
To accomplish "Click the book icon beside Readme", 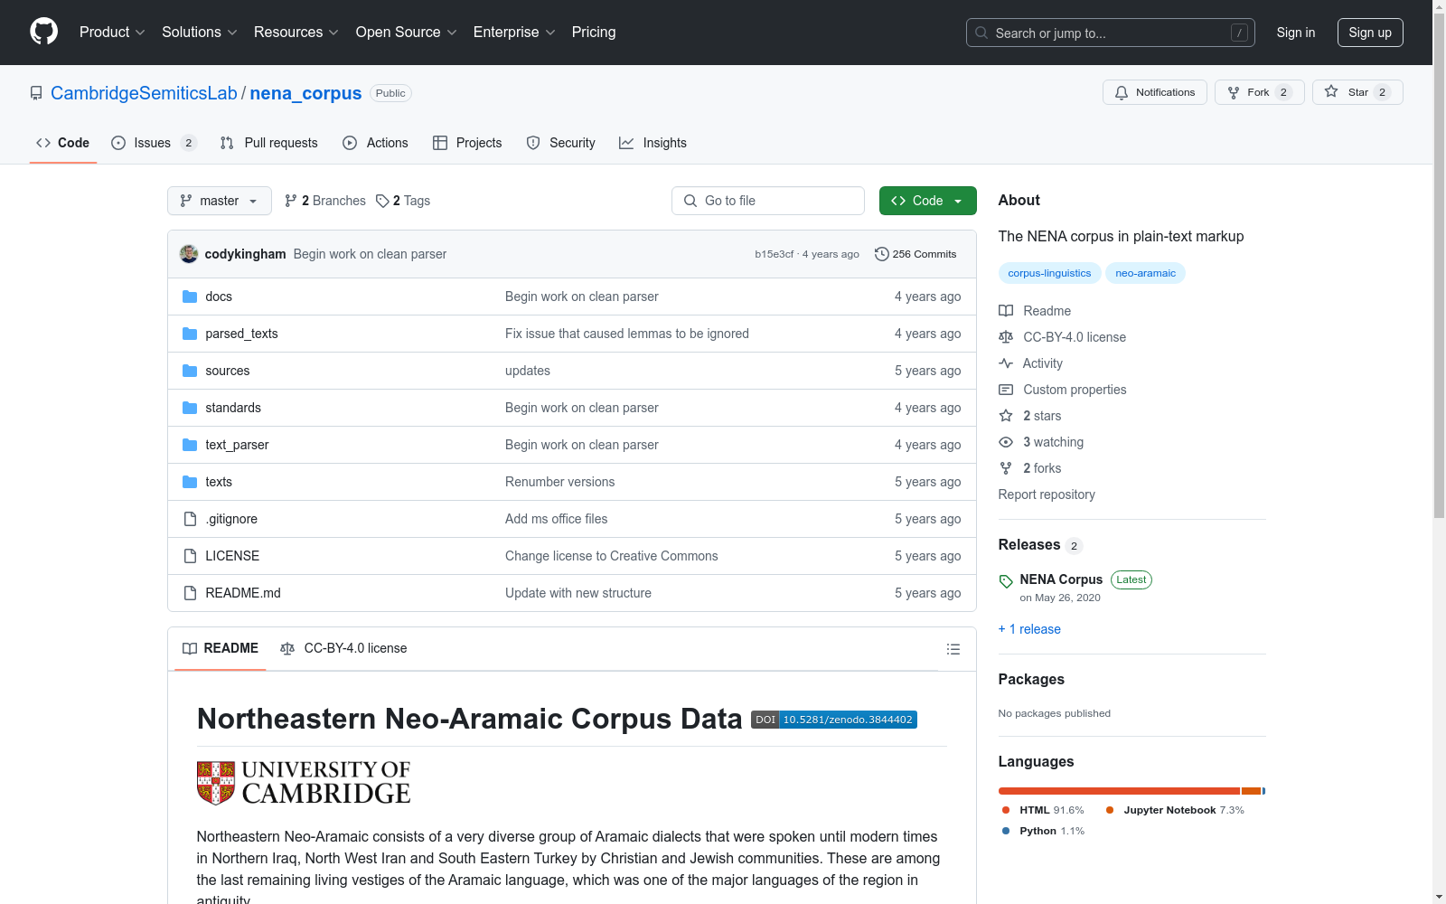I will [x=1006, y=311].
